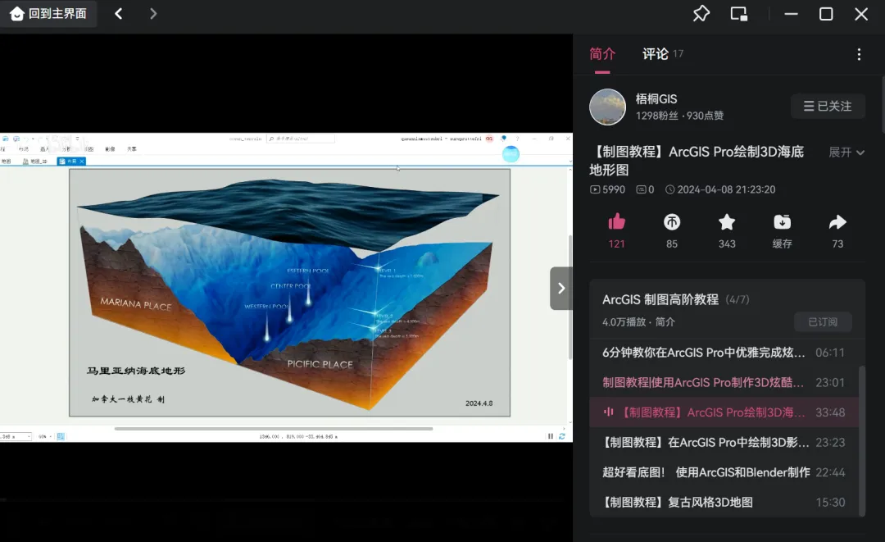
Task: Toggle the 已订阅 subscription button
Action: coord(823,321)
